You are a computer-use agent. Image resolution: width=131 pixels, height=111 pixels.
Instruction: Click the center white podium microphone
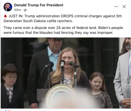coord(62,64)
